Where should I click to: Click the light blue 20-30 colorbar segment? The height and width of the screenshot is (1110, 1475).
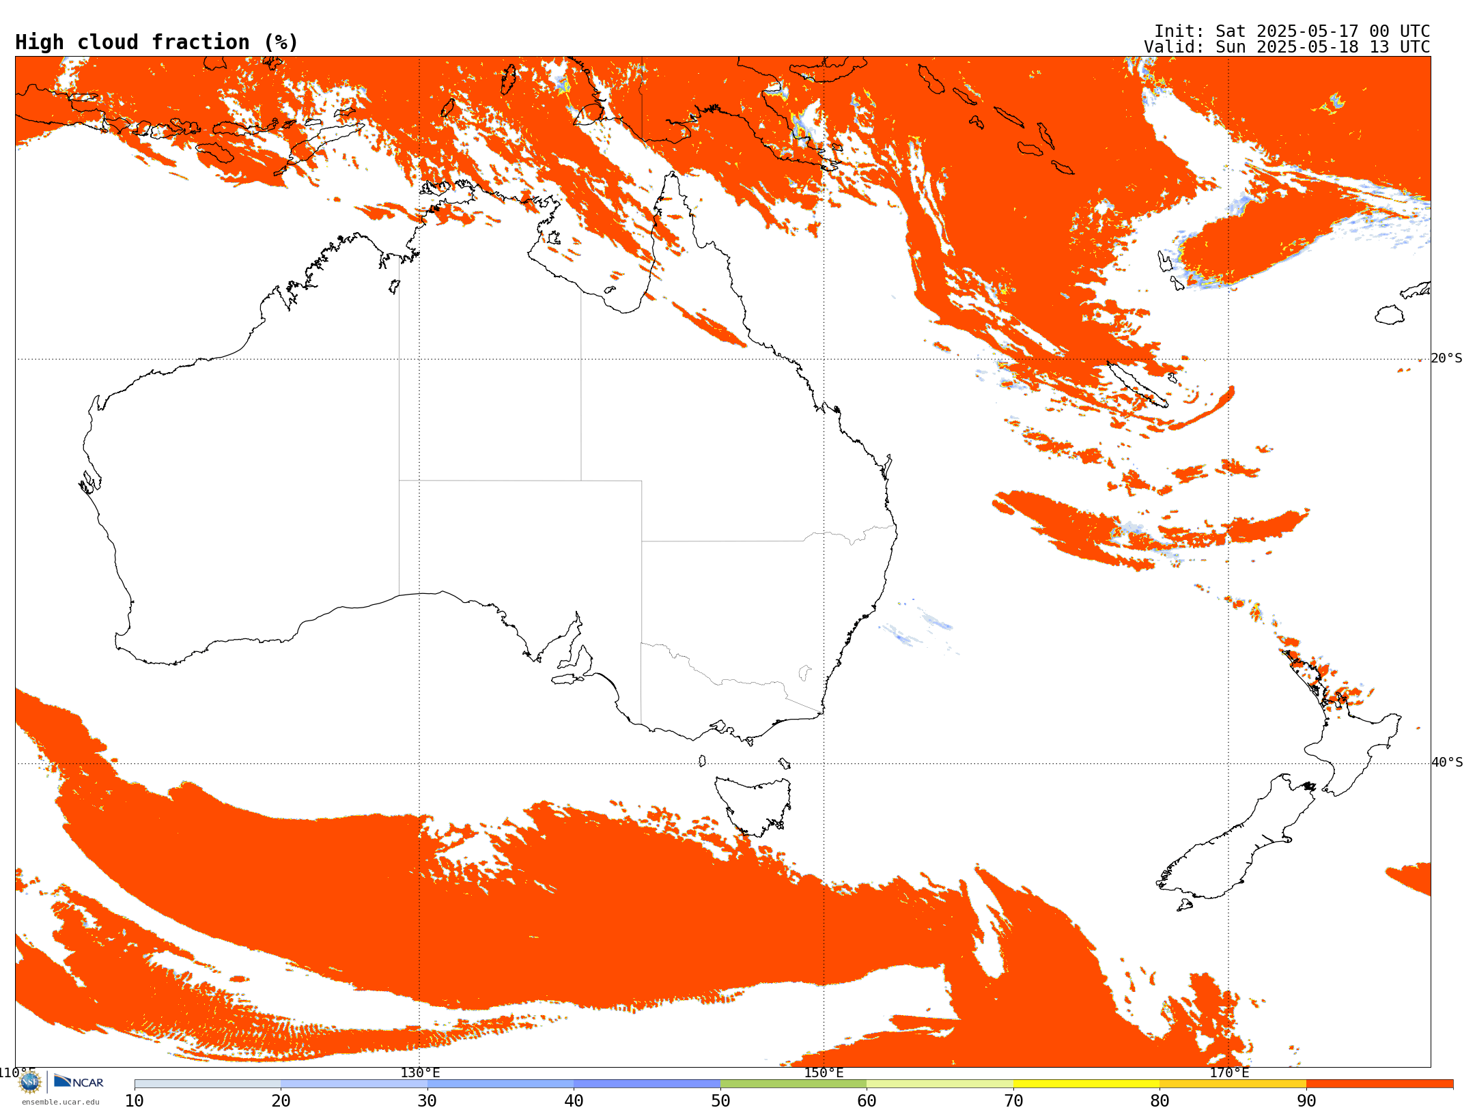(x=354, y=1084)
